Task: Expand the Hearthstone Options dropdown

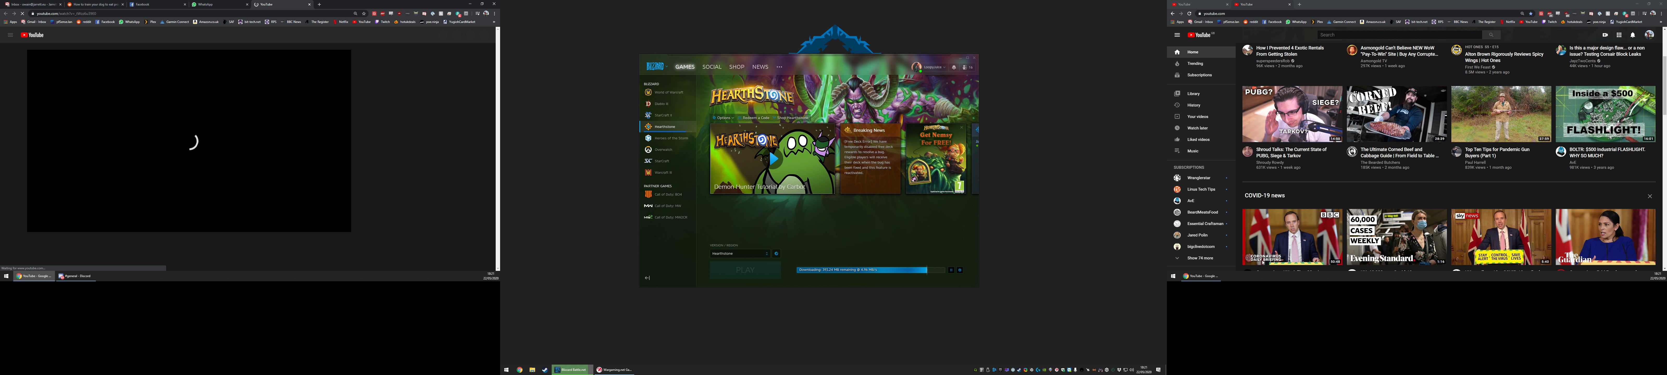Action: pyautogui.click(x=724, y=118)
